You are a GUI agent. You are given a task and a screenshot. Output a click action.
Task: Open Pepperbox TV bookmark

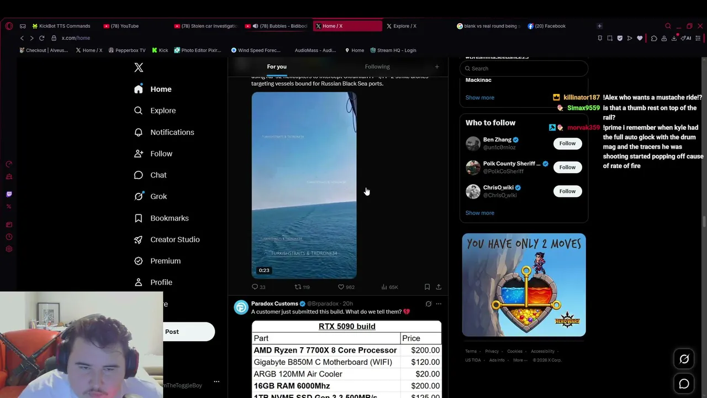(126, 50)
